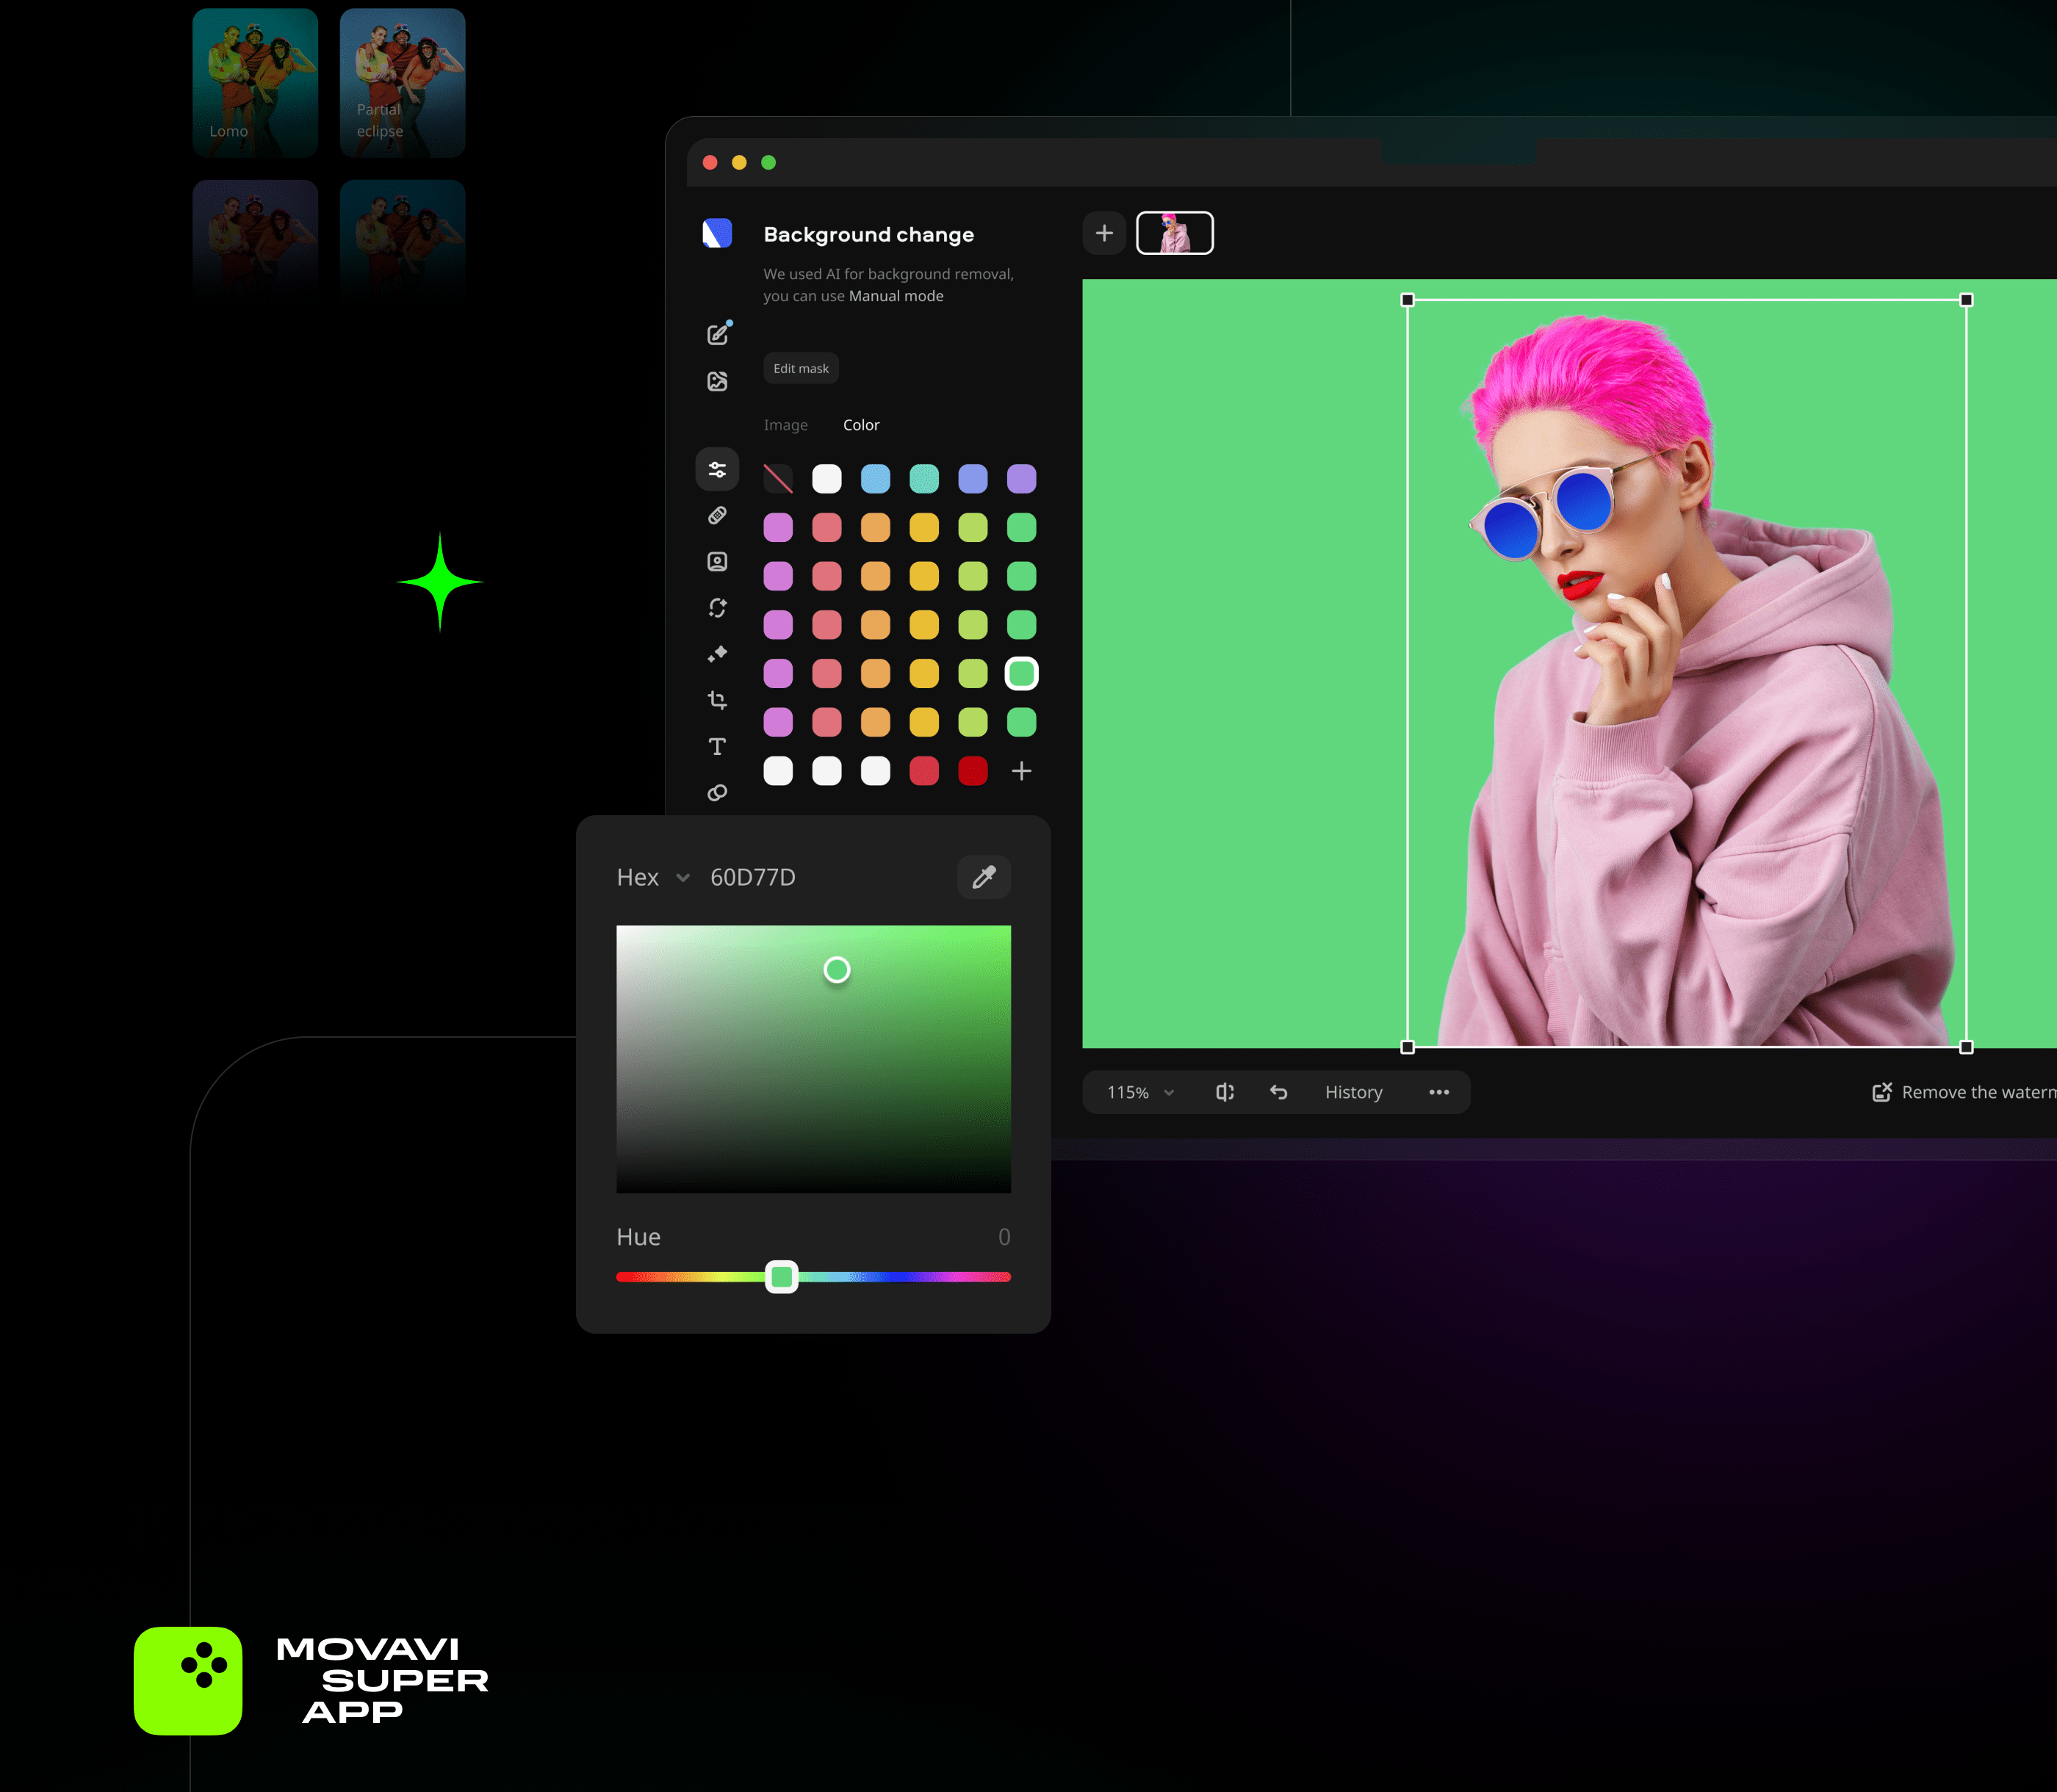Open the Manual mode link
The height and width of the screenshot is (1792, 2057).
click(x=896, y=296)
